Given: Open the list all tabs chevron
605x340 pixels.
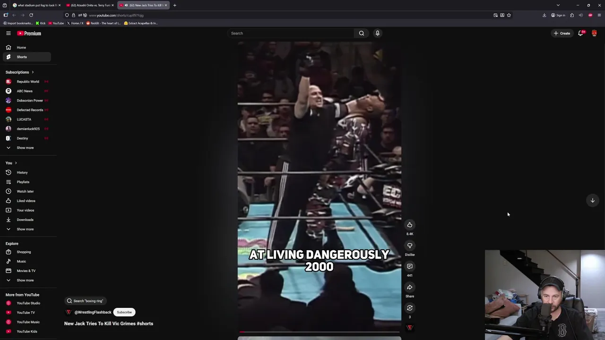Looking at the screenshot, I should (558, 5).
